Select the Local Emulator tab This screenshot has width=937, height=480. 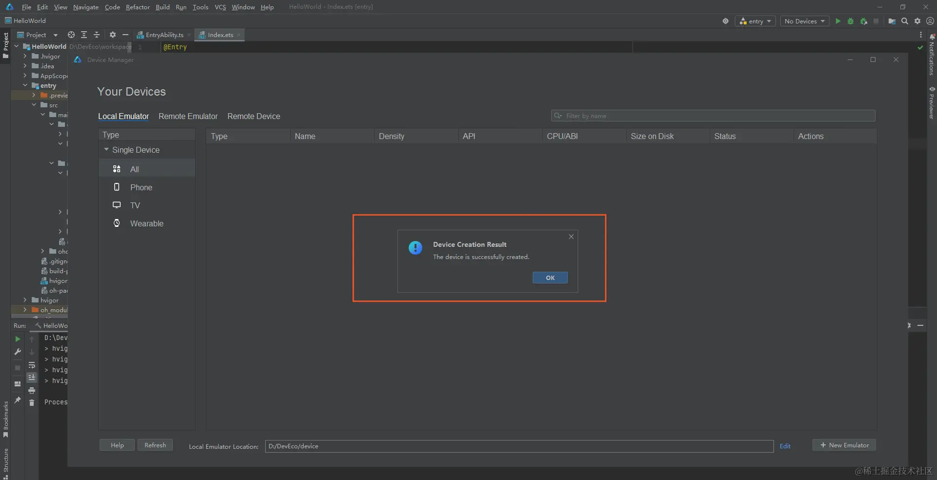[x=124, y=116]
